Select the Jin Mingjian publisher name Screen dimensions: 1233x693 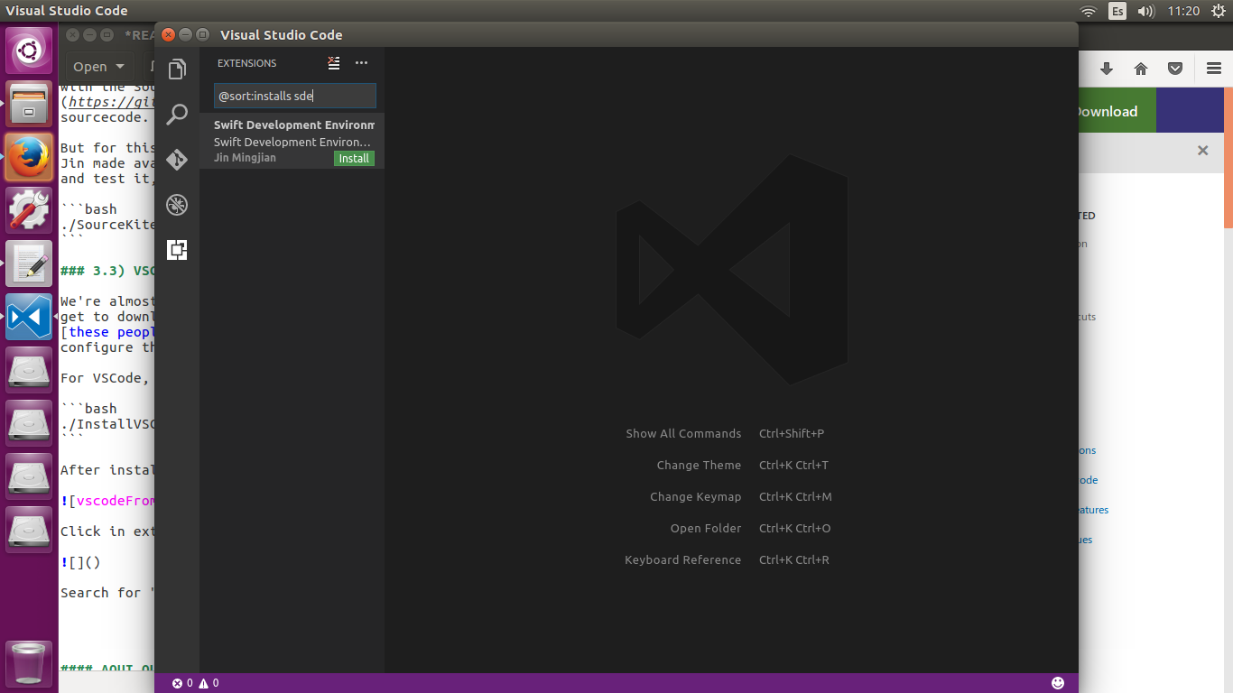[x=245, y=158]
